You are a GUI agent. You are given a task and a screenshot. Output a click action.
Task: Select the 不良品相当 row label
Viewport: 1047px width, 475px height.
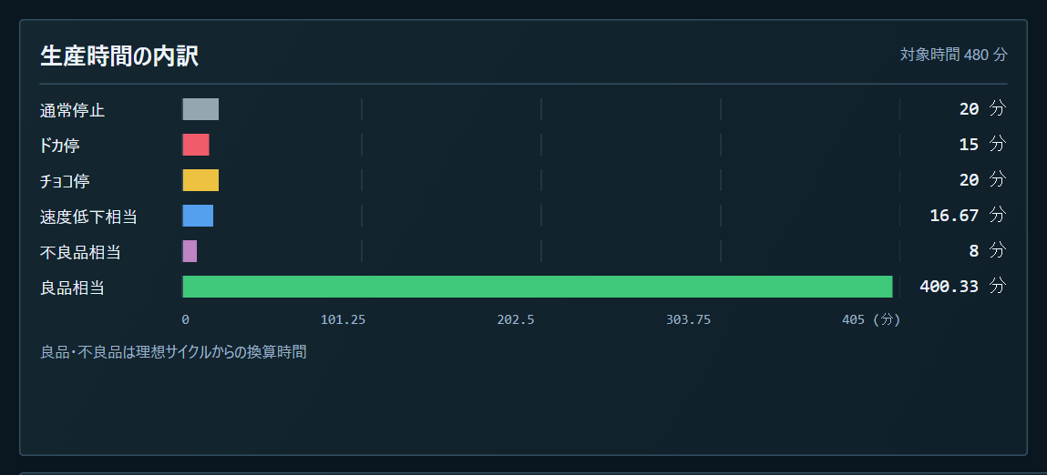click(80, 251)
